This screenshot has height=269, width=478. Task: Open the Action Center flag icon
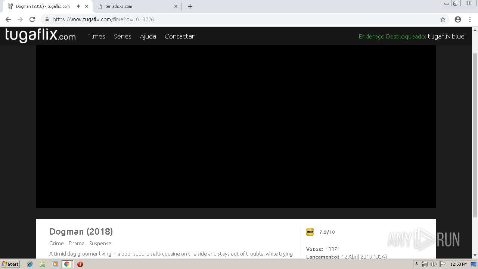[x=443, y=264]
